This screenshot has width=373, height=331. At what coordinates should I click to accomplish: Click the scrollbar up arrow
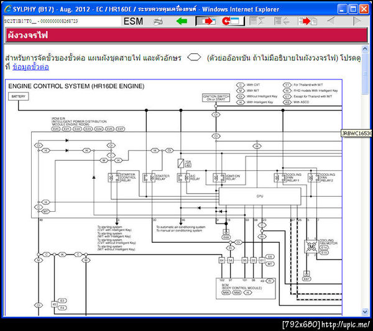click(365, 48)
